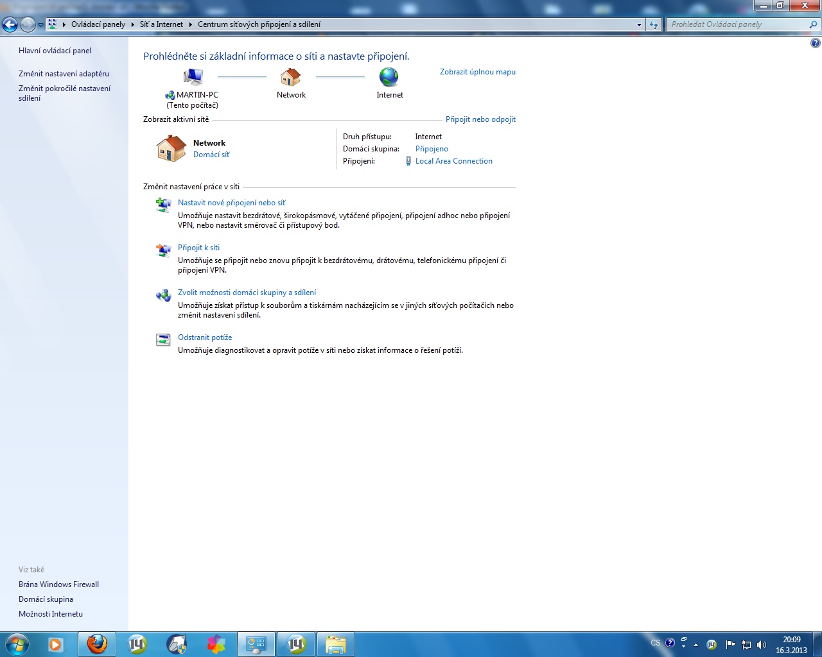Click the Internet globe icon

(x=389, y=77)
